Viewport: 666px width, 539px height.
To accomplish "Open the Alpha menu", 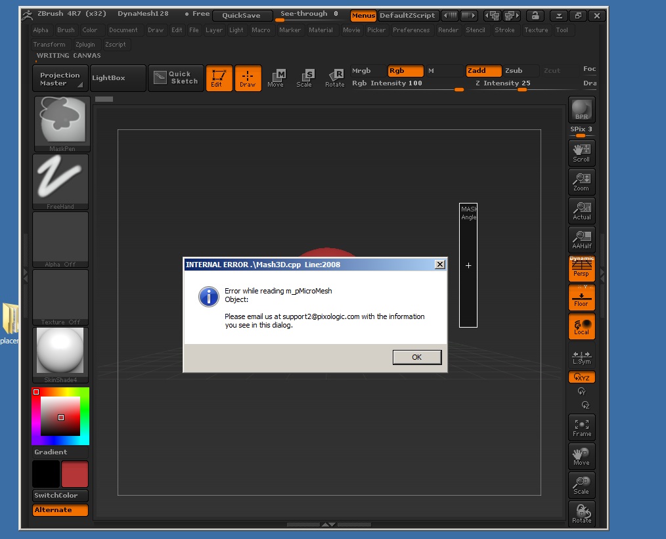I will coord(41,30).
